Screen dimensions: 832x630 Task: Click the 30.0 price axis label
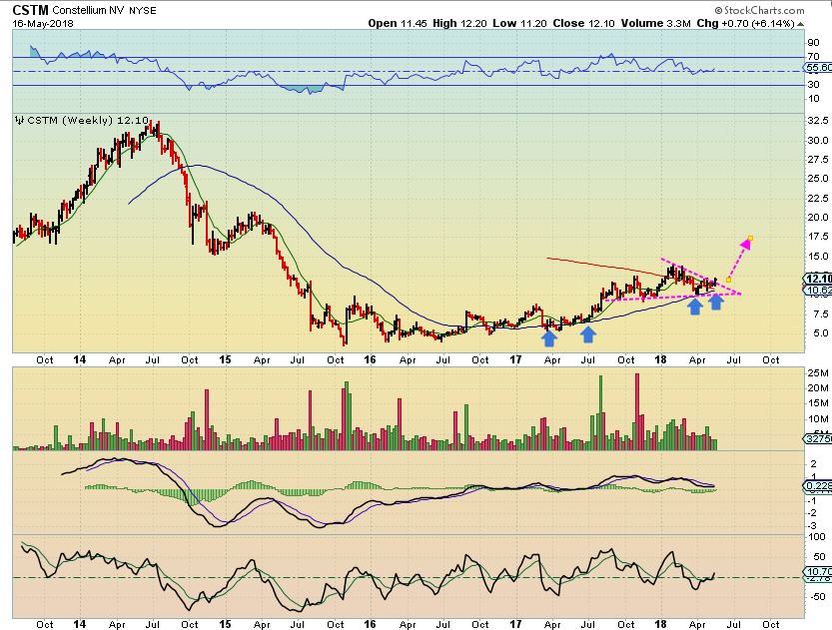pyautogui.click(x=818, y=141)
